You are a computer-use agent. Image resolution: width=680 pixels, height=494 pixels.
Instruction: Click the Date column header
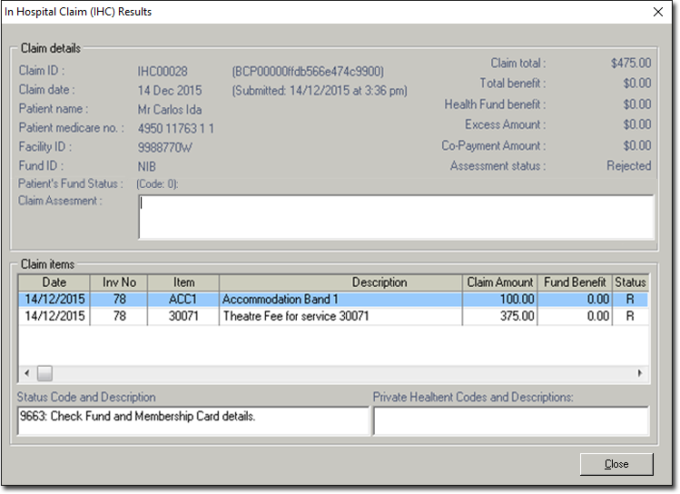pyautogui.click(x=54, y=282)
